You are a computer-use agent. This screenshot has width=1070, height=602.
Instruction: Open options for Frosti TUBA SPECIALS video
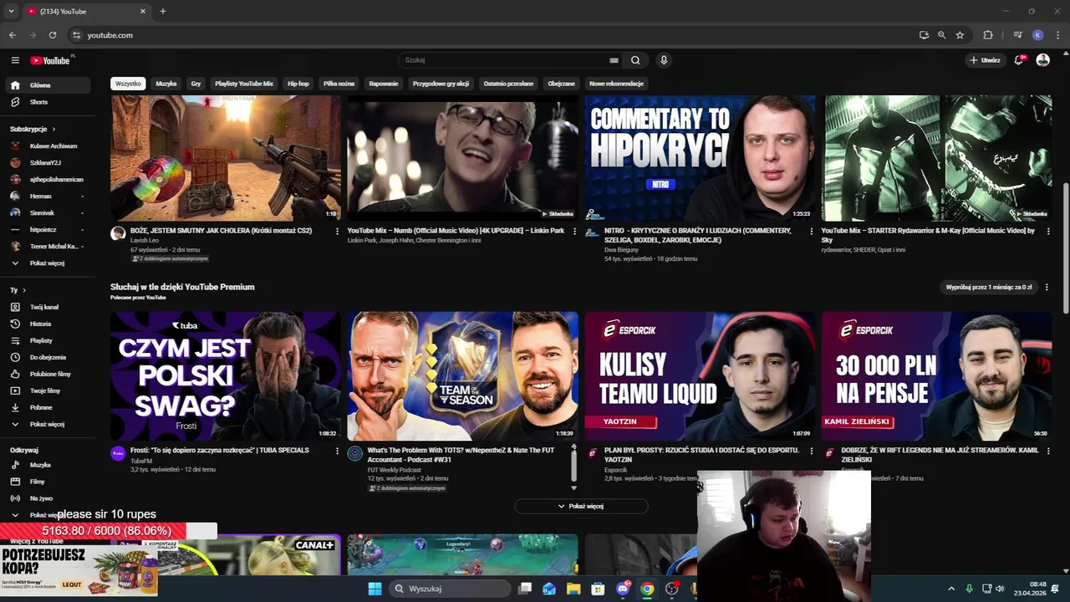point(338,451)
